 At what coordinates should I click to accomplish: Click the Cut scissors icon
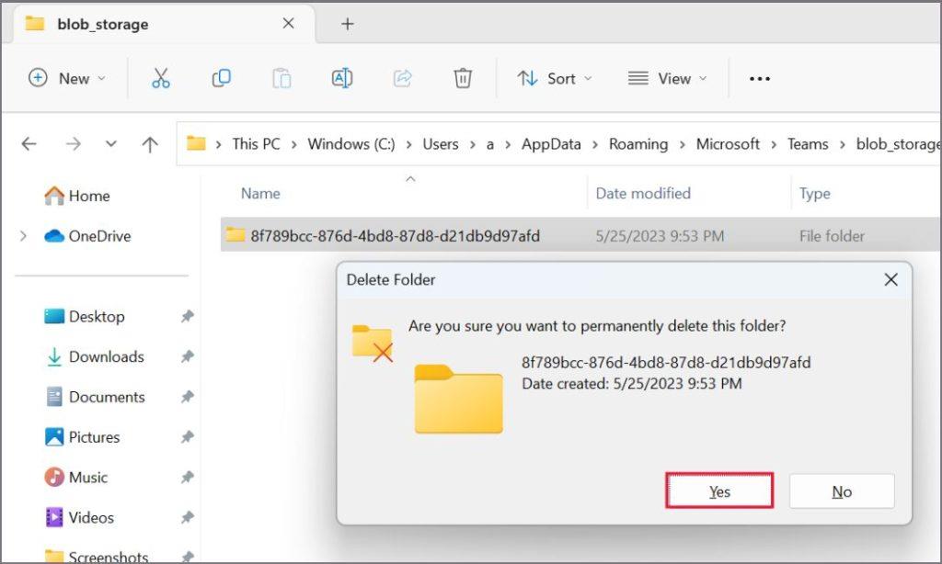pos(161,78)
